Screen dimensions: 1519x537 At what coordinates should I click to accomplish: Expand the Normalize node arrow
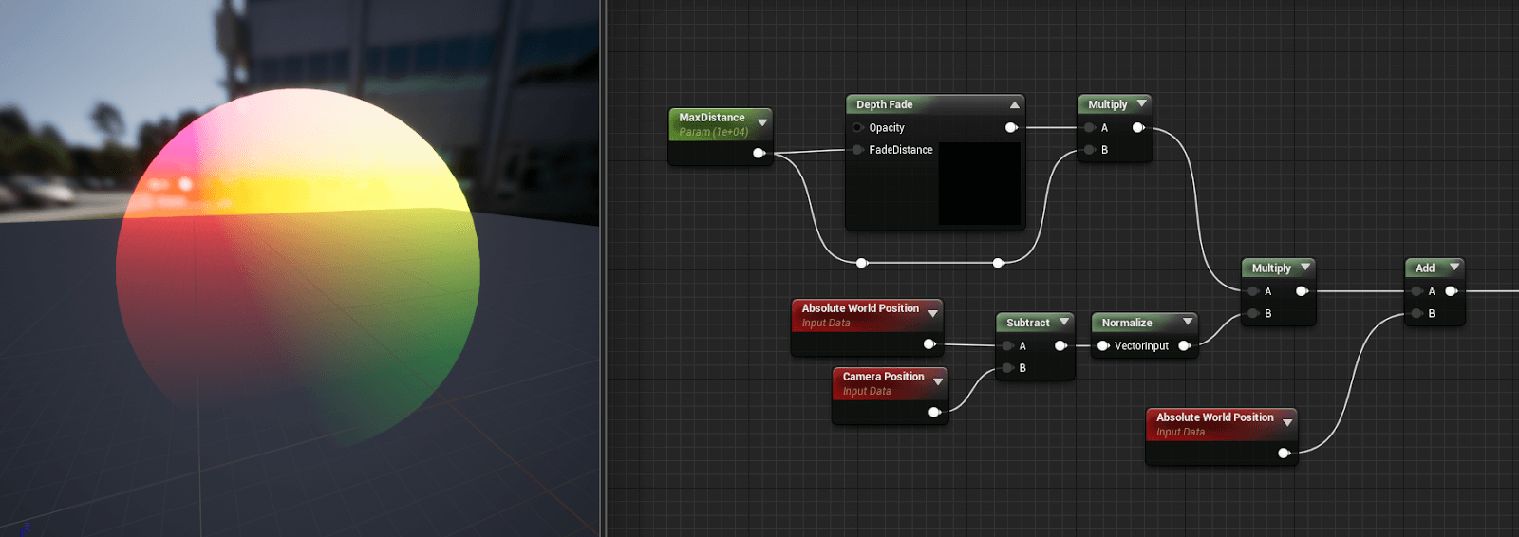click(x=1187, y=323)
